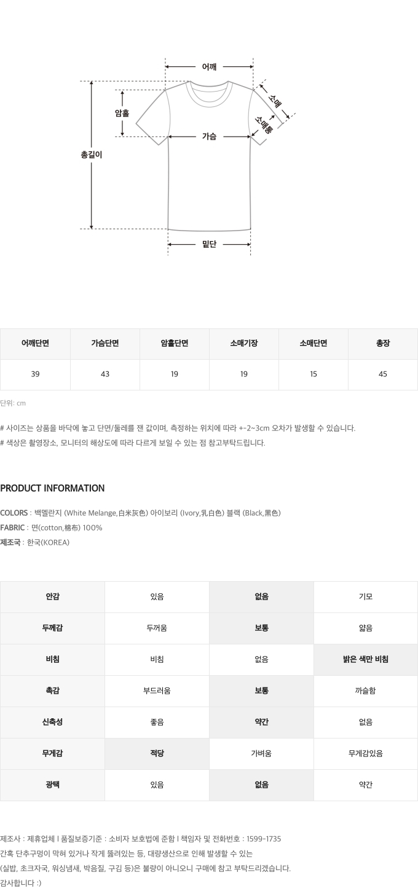The width and height of the screenshot is (418, 891).
Task: Click the 소매통 label on the sleeve
Action: [x=262, y=125]
